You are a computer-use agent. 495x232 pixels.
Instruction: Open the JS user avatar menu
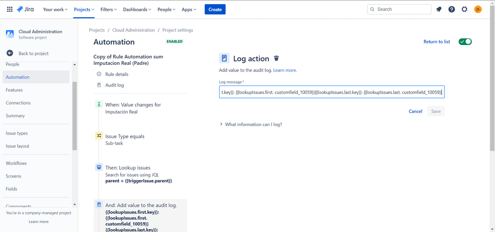click(x=478, y=9)
